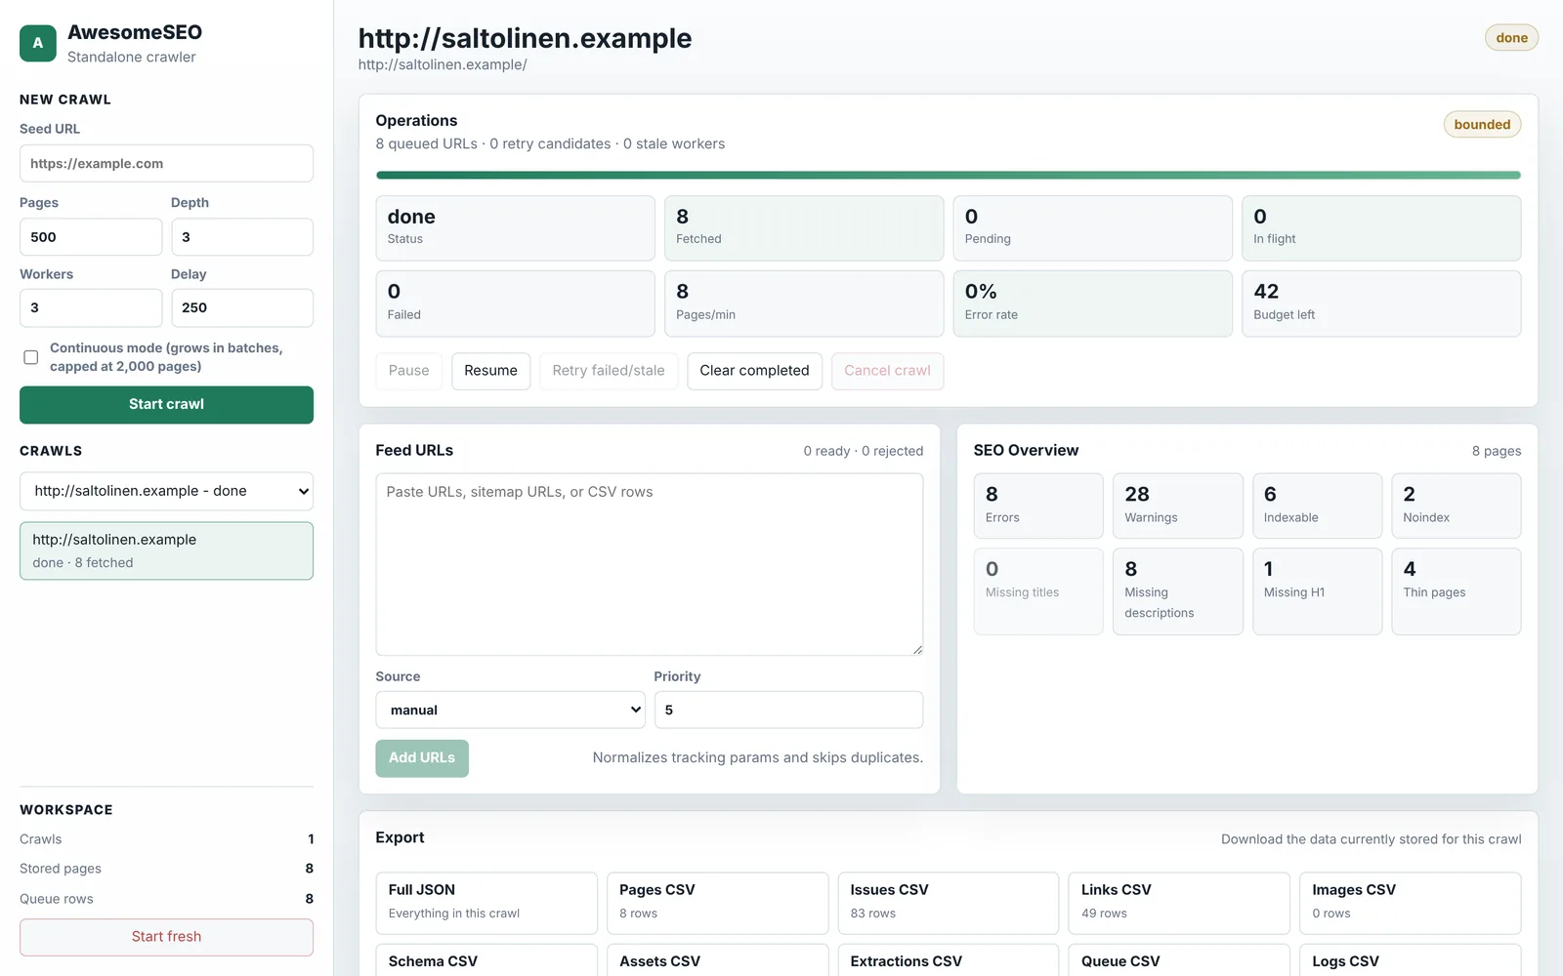The width and height of the screenshot is (1563, 976).
Task: Click the Cancel crawl button
Action: pyautogui.click(x=887, y=371)
